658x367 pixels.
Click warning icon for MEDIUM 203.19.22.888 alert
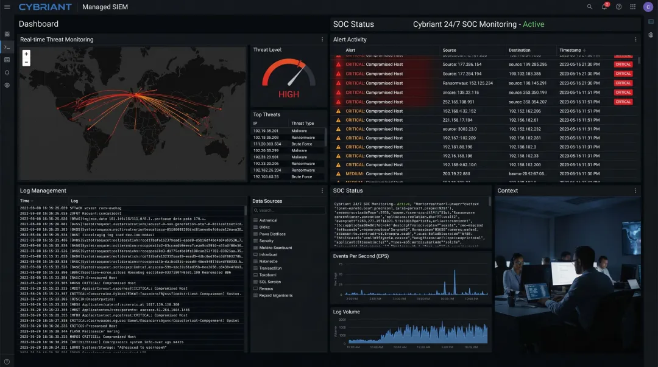tap(338, 173)
